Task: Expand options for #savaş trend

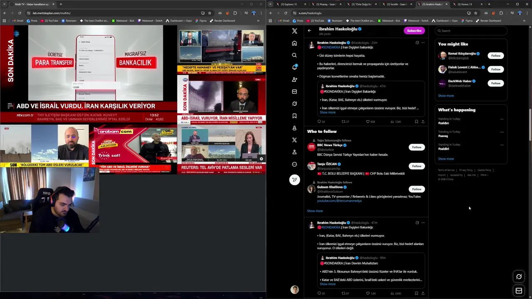Action: (502, 132)
